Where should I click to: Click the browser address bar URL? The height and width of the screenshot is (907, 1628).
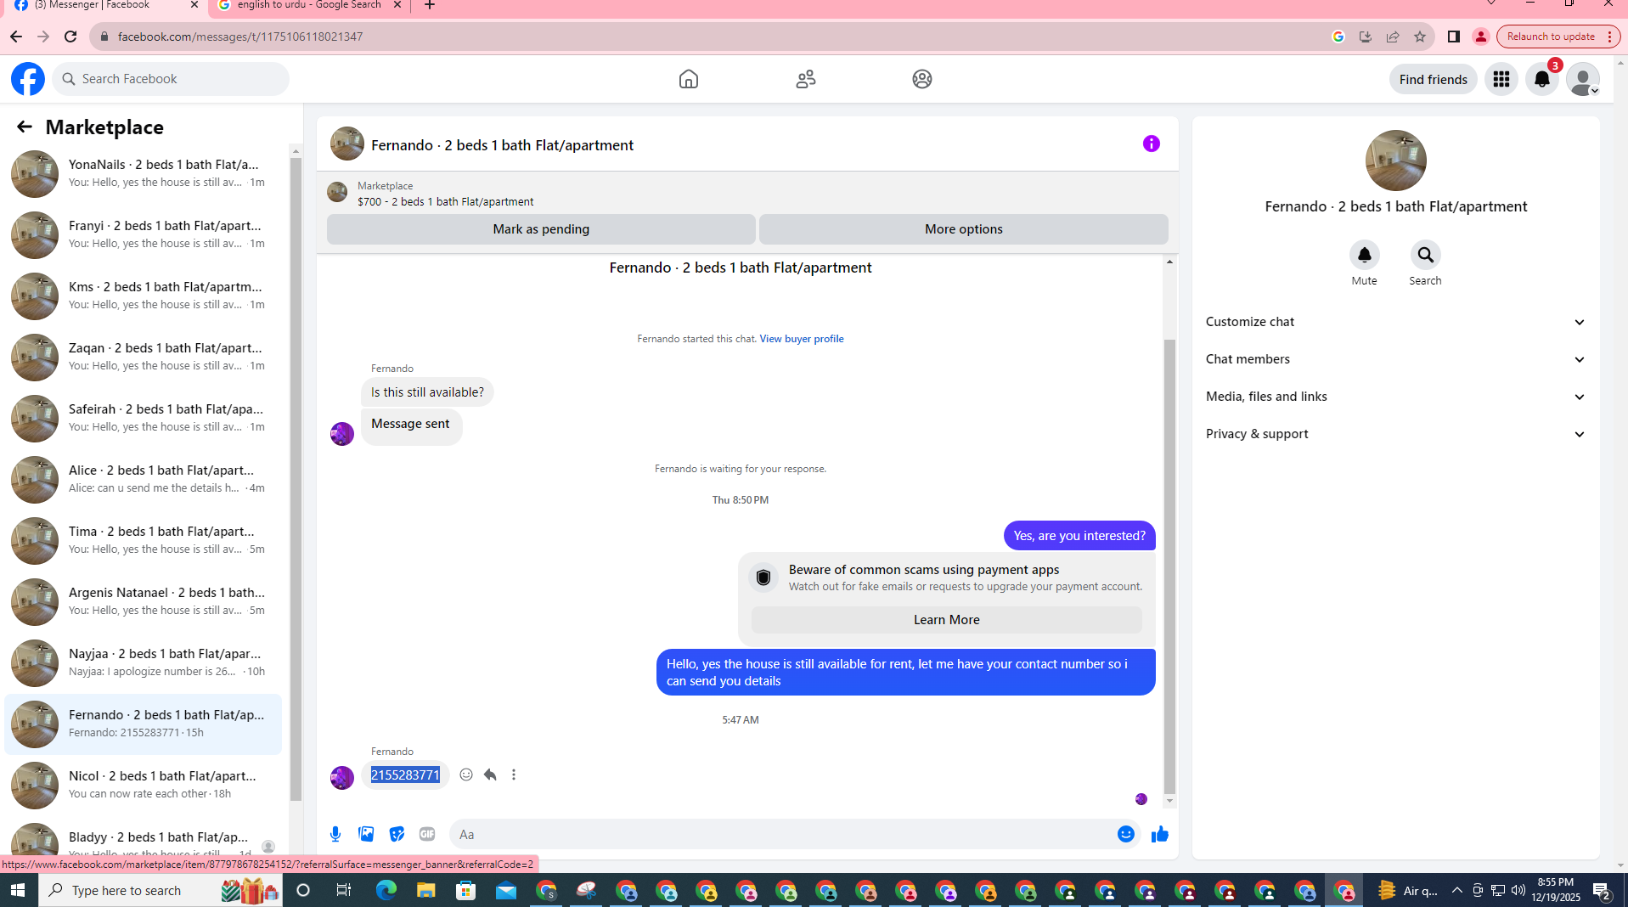point(239,37)
